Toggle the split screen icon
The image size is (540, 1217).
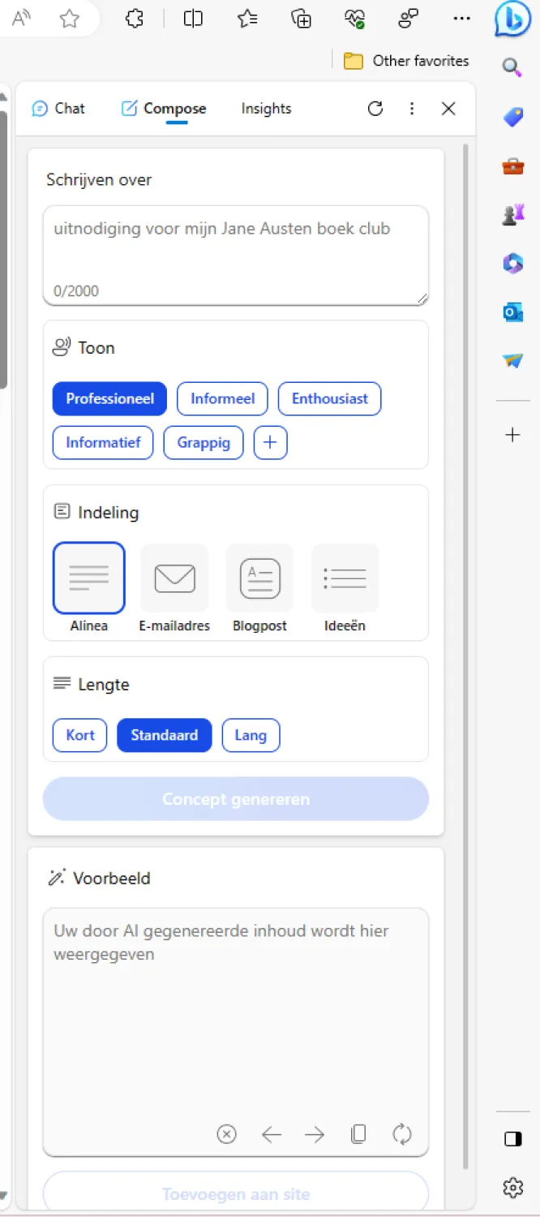pyautogui.click(x=193, y=19)
